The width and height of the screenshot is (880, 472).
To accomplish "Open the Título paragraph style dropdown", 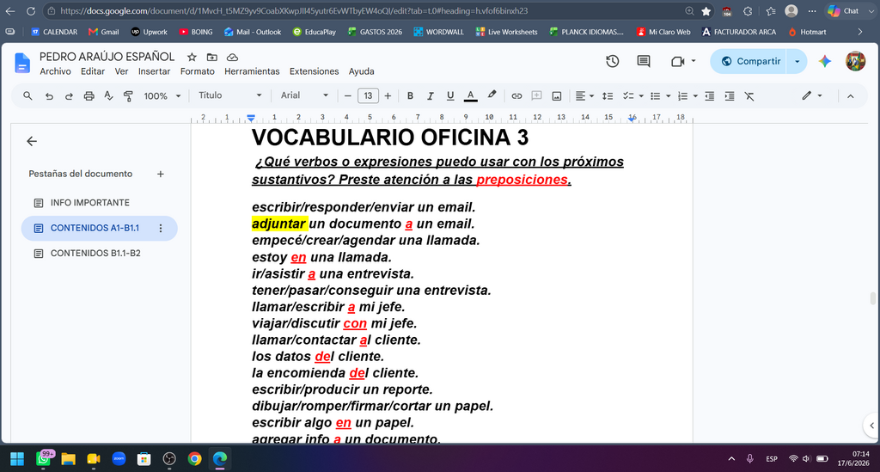I will point(230,95).
